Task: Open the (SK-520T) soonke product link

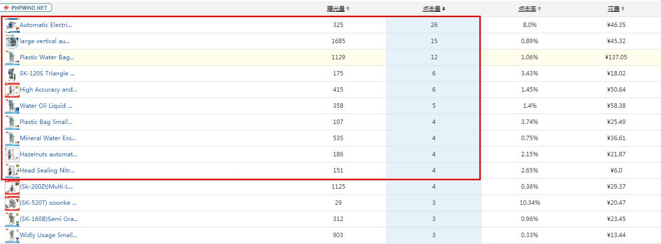Action: (48, 203)
